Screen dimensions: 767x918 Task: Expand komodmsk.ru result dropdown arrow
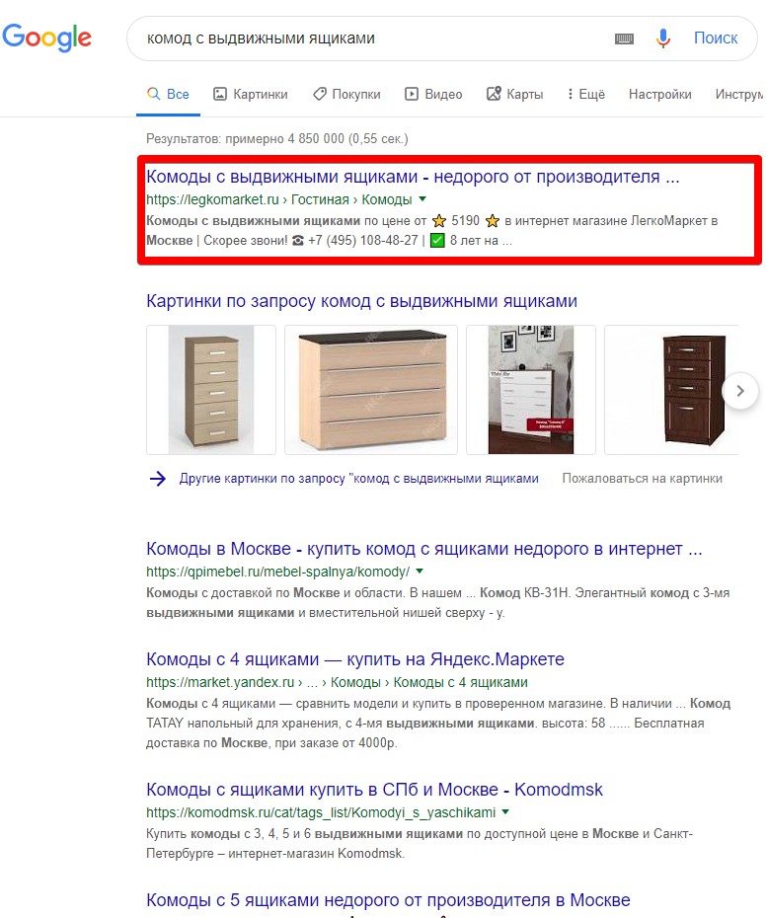pos(505,812)
